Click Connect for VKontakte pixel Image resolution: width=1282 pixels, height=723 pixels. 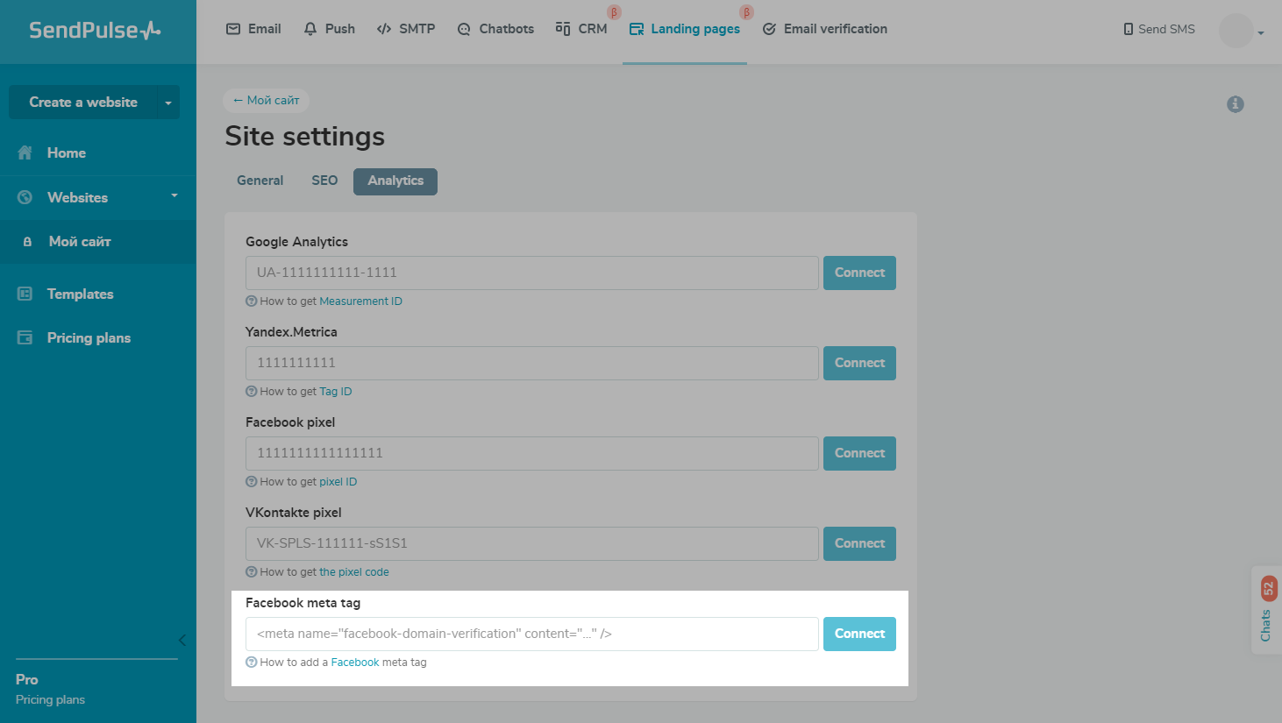(859, 543)
